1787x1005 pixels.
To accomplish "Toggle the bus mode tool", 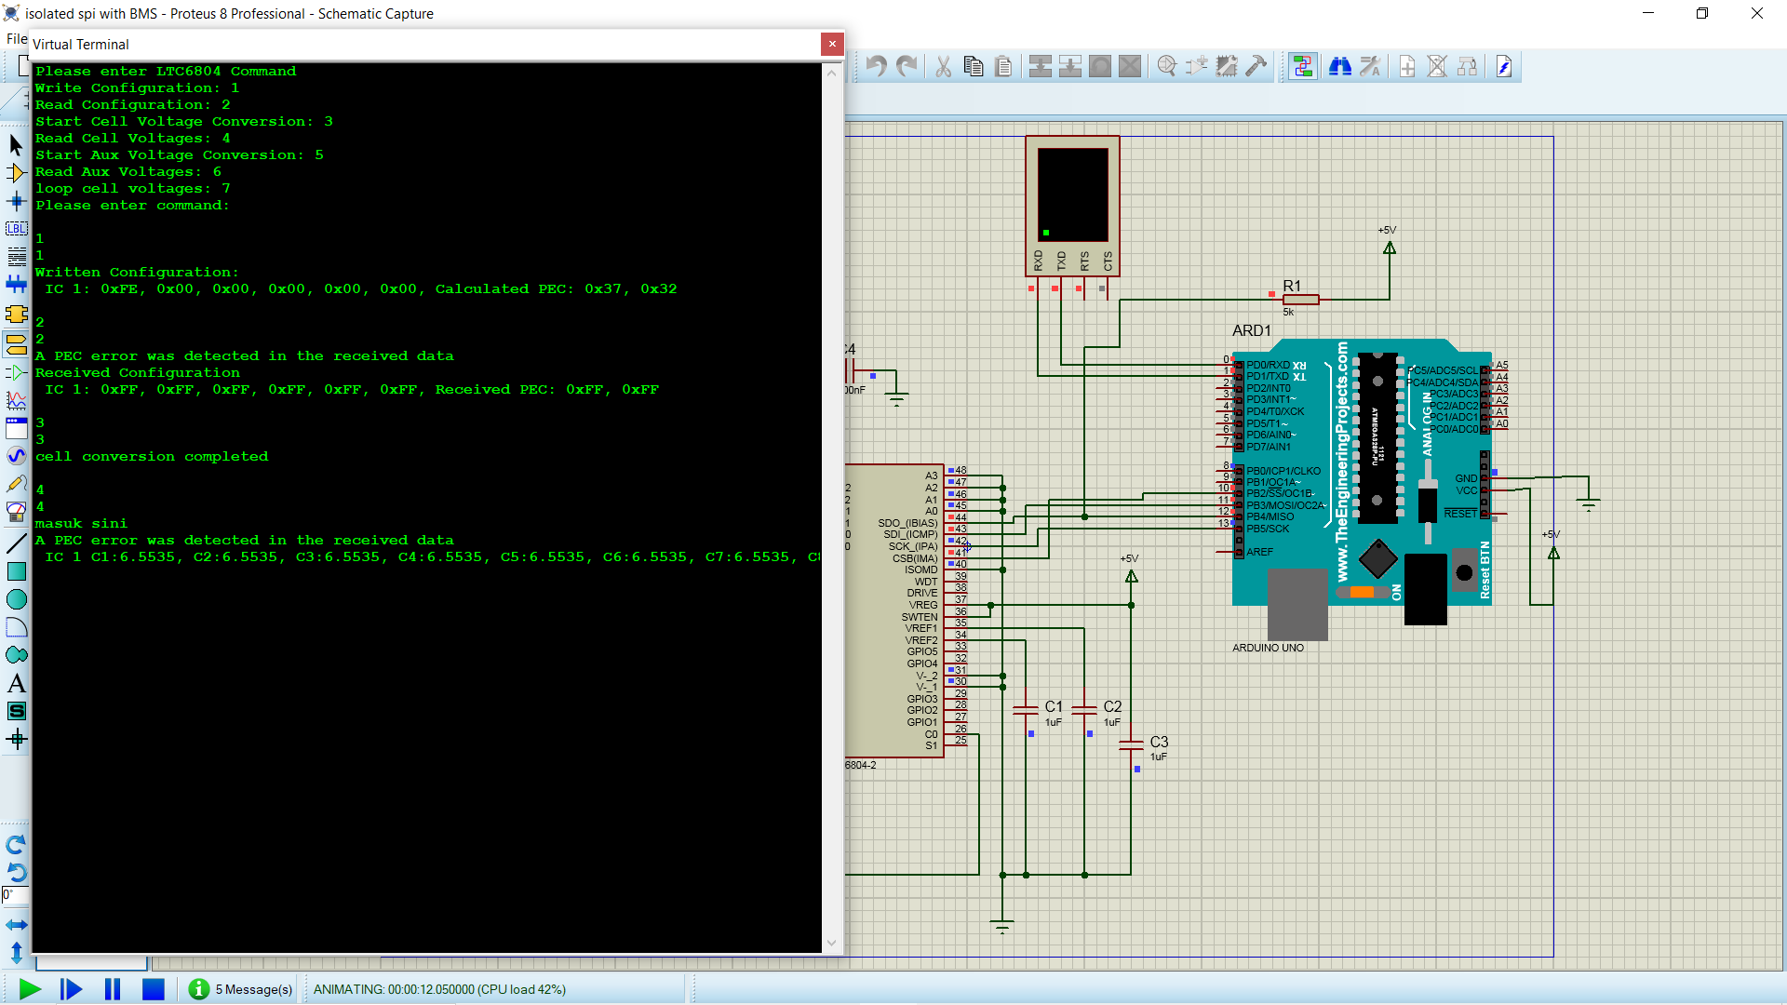I will pos(17,285).
